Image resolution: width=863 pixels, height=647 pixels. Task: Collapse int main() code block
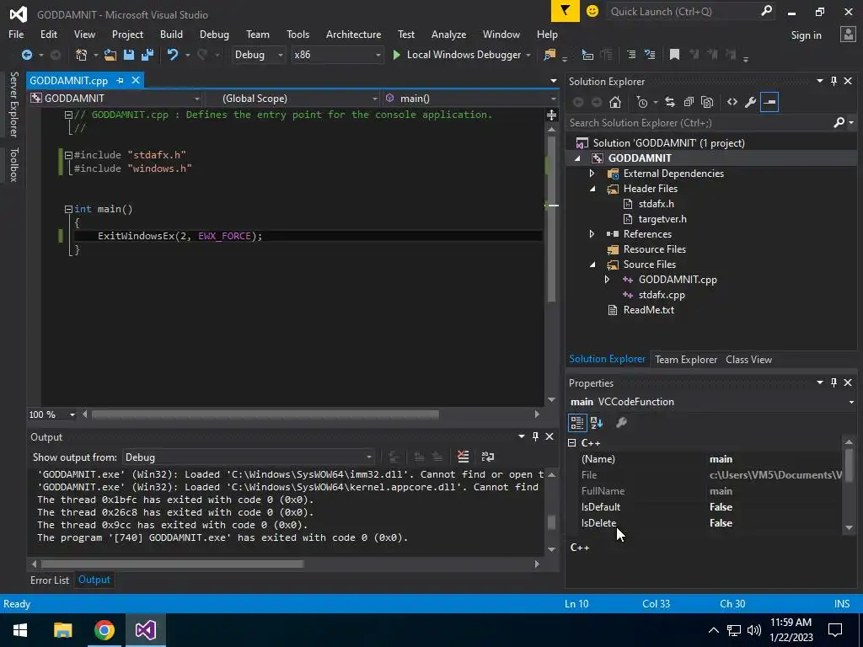(x=68, y=209)
